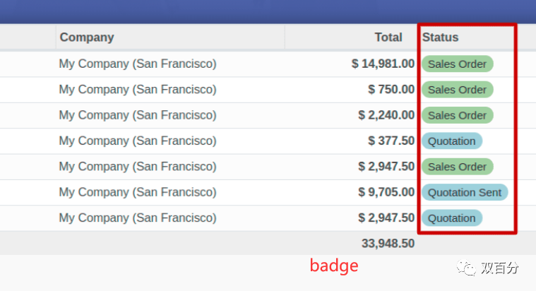Viewport: 536px width, 291px height.
Task: Click Sales Order badge for $14,981.00 row
Action: [x=457, y=64]
